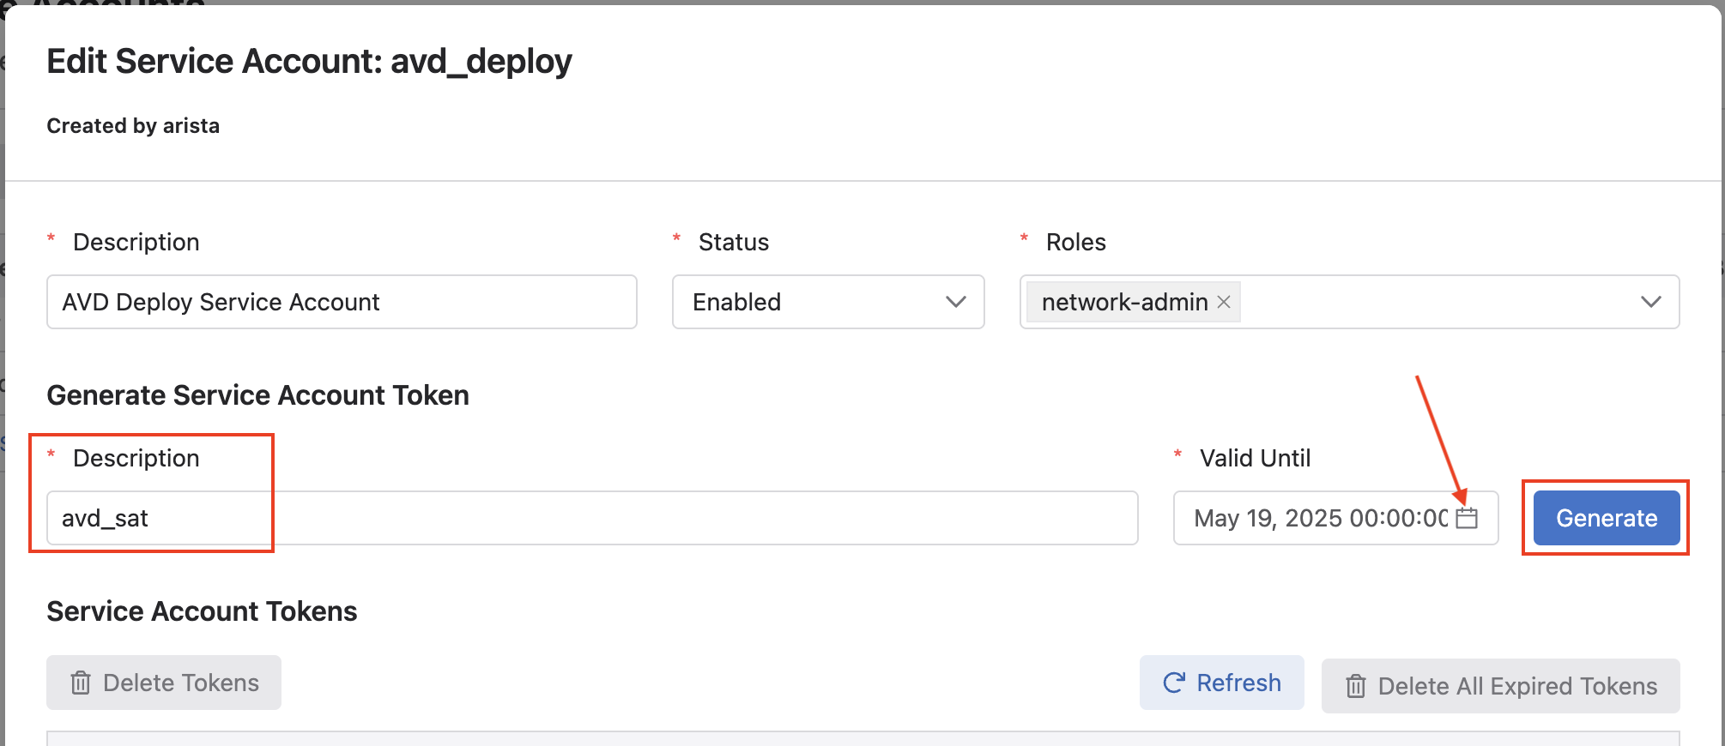Click the network-admin tag text
The width and height of the screenshot is (1725, 746).
coord(1124,302)
